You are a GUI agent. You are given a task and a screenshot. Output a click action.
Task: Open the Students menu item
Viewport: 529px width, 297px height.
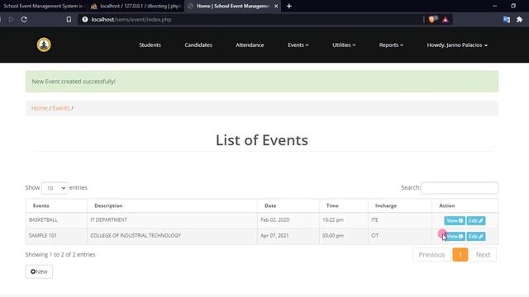coord(150,45)
